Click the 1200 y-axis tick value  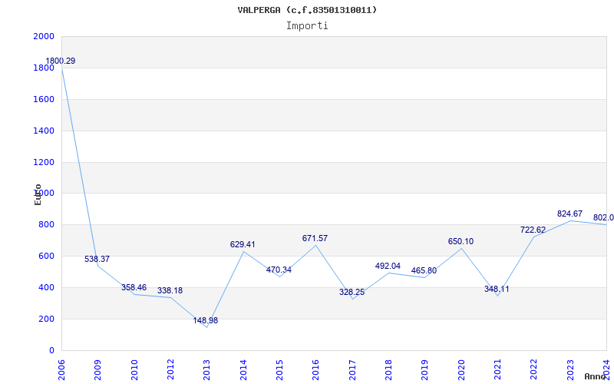[44, 162]
